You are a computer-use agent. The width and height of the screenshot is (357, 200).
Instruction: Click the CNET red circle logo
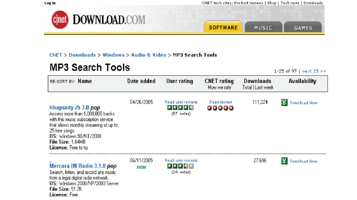tap(60, 20)
